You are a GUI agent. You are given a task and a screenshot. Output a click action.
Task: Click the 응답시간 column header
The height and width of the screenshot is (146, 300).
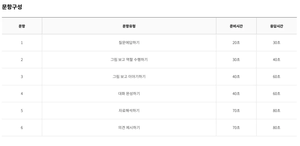click(277, 26)
